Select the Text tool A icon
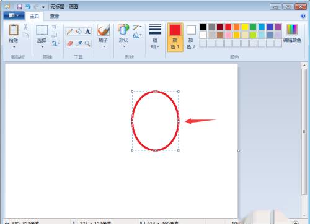 pyautogui.click(x=87, y=32)
